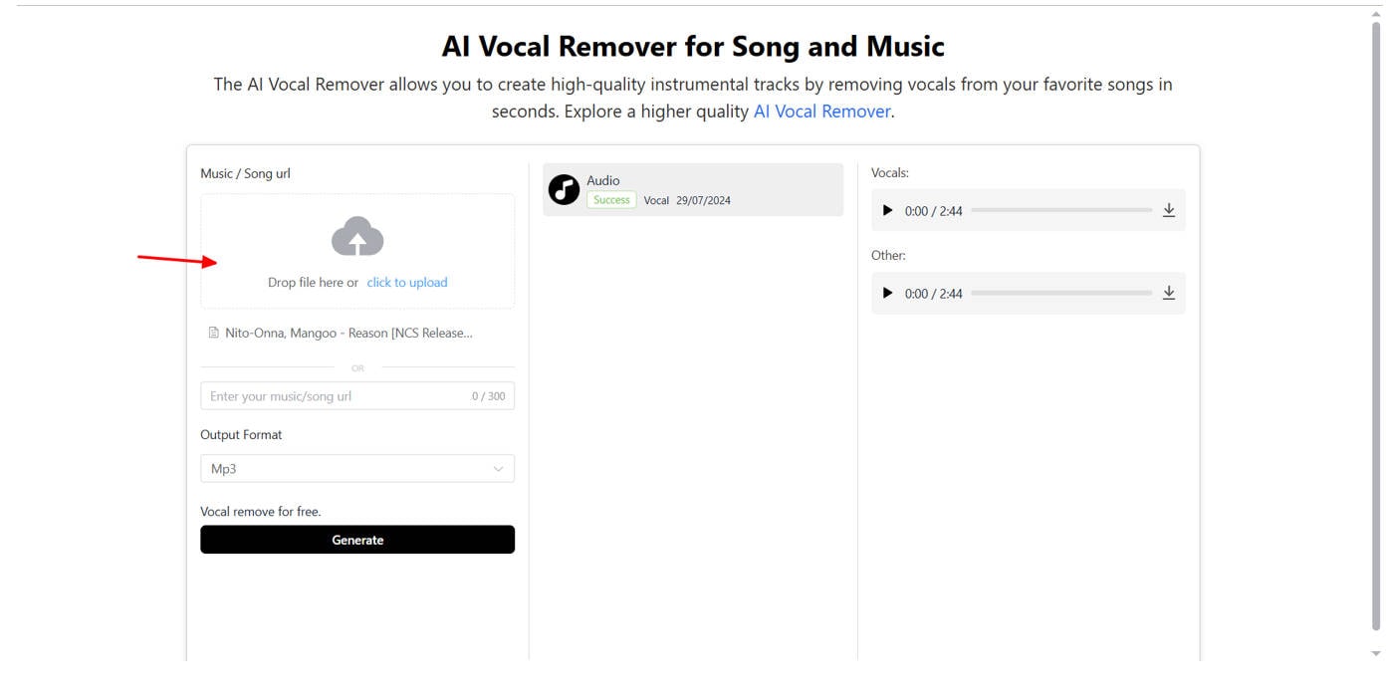The width and height of the screenshot is (1388, 700).
Task: Click the 'click to upload' link
Action: click(x=407, y=282)
